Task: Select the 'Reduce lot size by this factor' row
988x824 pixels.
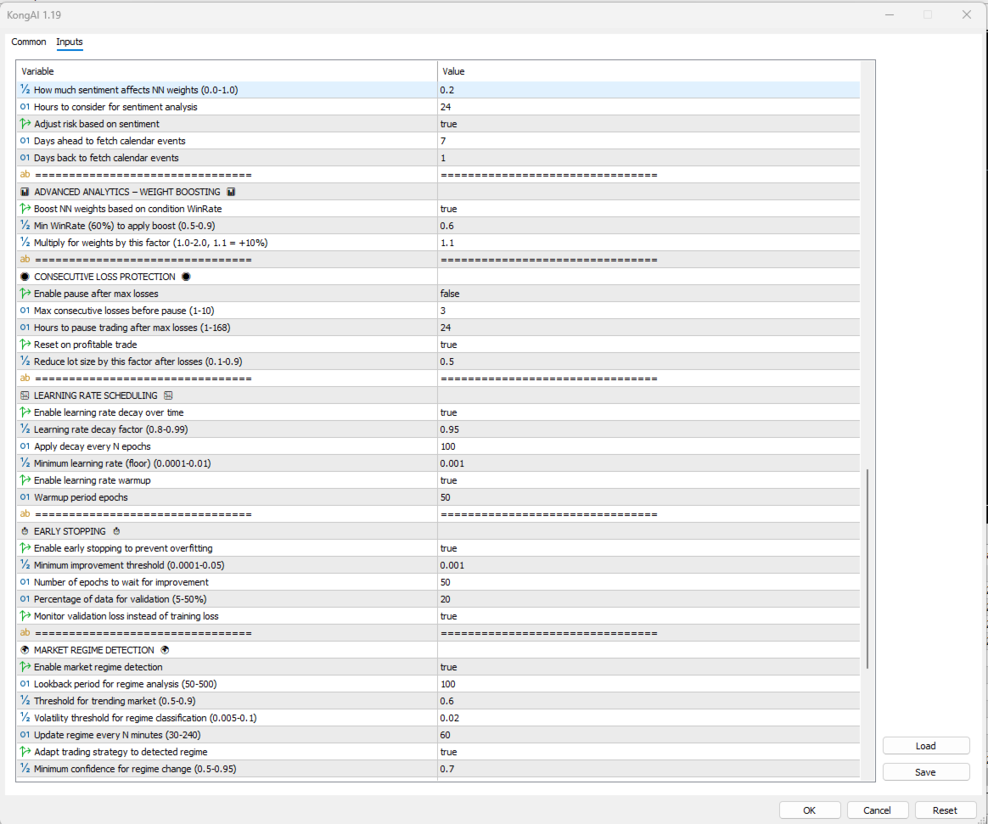Action: (x=439, y=362)
